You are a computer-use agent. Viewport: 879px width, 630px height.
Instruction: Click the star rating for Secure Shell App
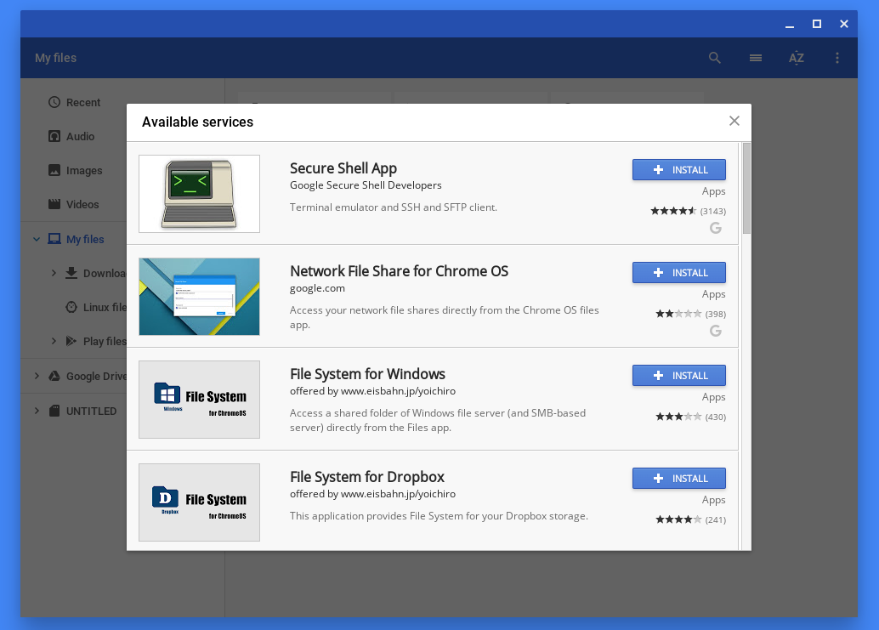click(673, 212)
